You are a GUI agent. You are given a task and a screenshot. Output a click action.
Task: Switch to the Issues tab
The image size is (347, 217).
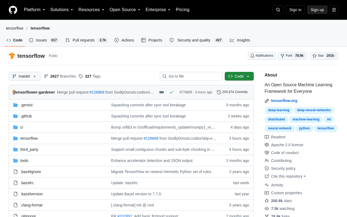pyautogui.click(x=44, y=40)
